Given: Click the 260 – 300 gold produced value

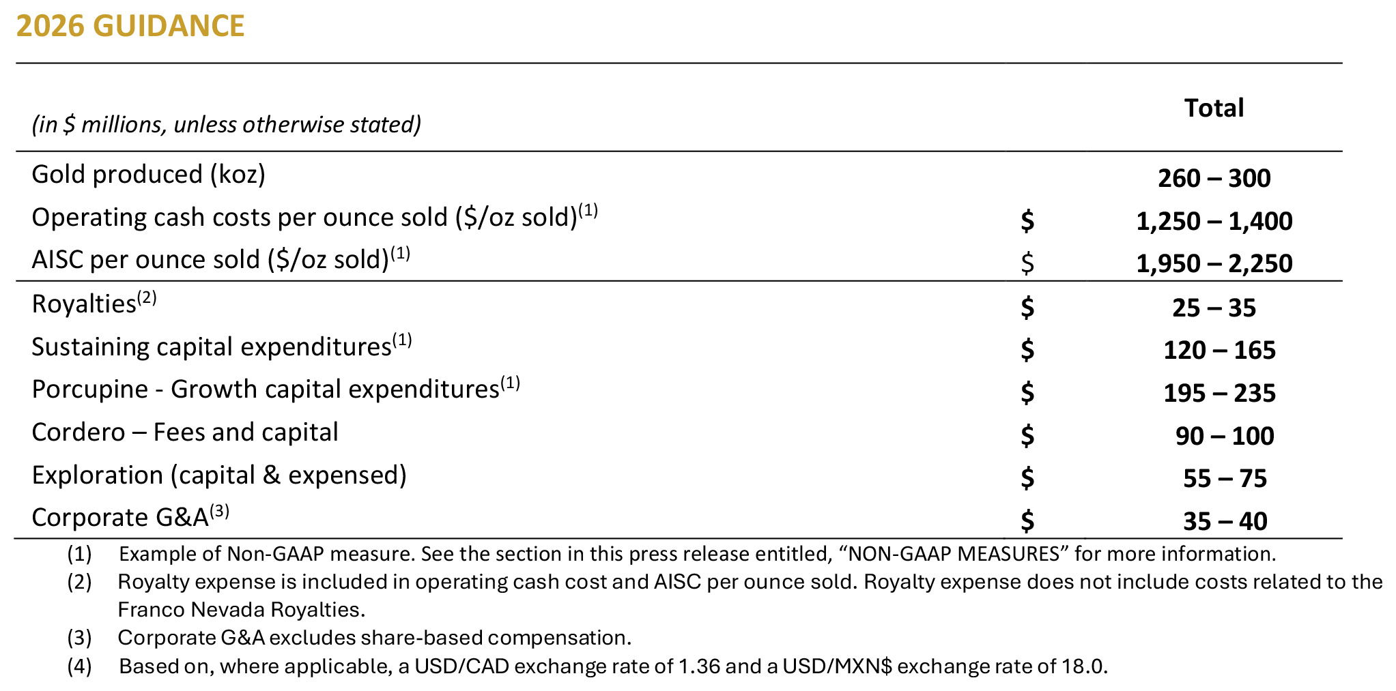Looking at the screenshot, I should tap(1214, 179).
